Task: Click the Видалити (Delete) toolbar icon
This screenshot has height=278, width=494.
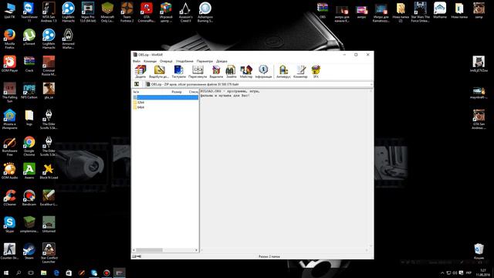Action: coord(216,72)
